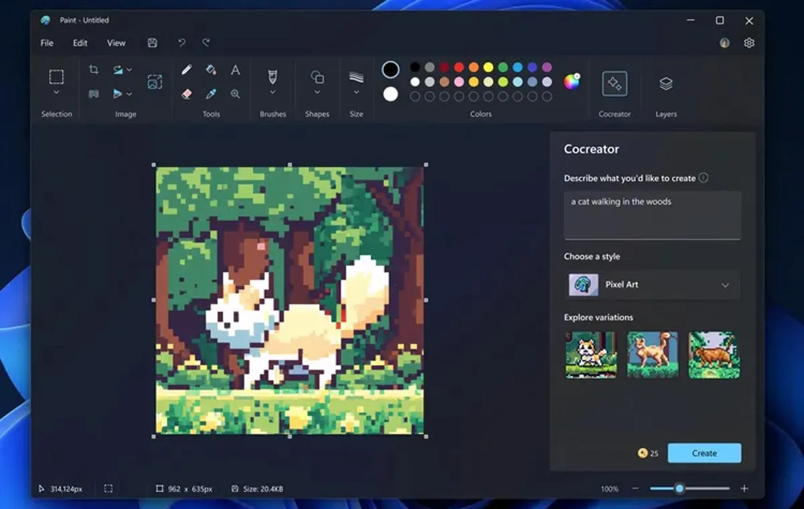Select the Text tool
804x509 pixels.
pos(235,70)
